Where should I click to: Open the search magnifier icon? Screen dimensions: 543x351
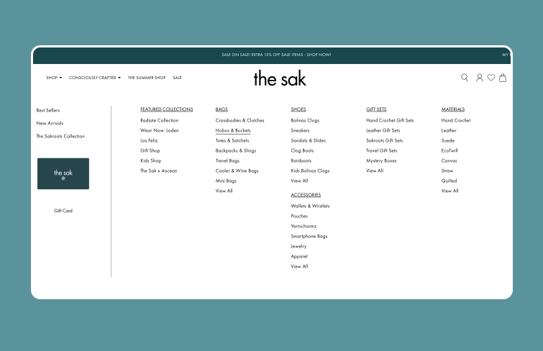pos(465,78)
